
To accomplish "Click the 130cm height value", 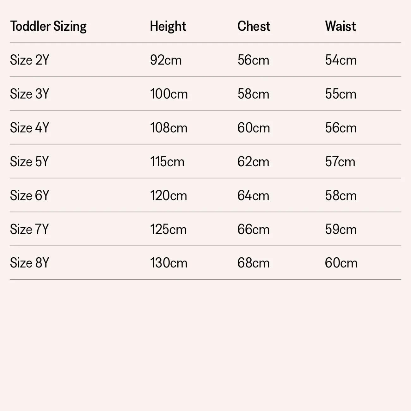I will click(169, 263).
